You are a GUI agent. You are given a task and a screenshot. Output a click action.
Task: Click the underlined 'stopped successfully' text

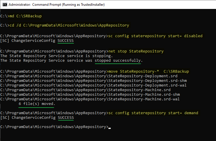tap(118, 61)
